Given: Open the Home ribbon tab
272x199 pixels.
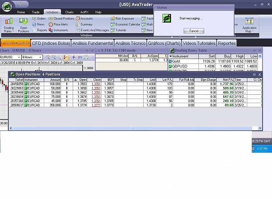Looking at the screenshot, I should [x=21, y=12].
